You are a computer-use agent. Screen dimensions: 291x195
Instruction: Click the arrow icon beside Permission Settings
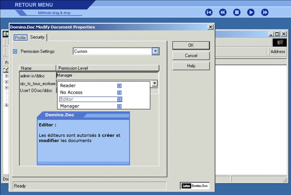point(15,51)
